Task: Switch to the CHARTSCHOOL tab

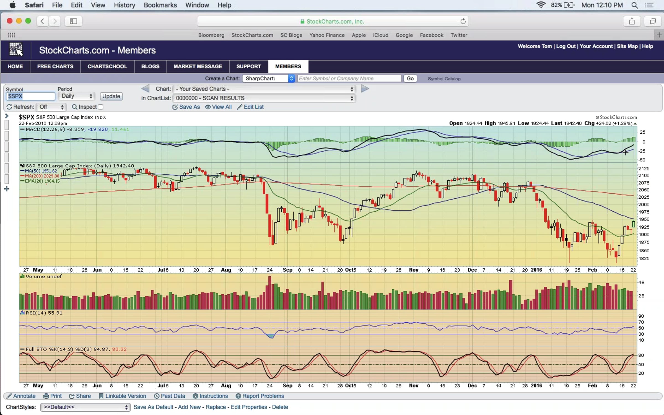Action: pos(107,66)
